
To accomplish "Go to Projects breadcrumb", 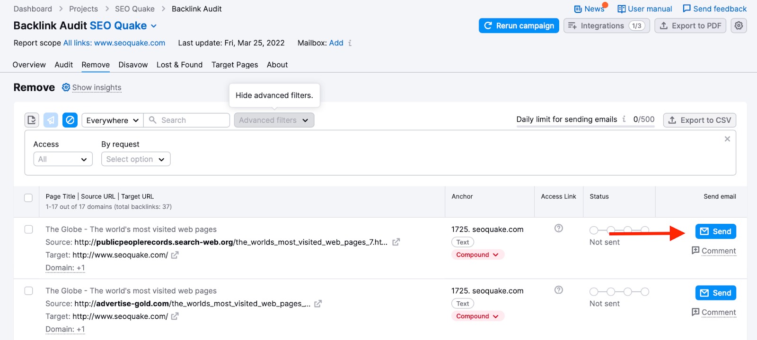I will click(84, 9).
